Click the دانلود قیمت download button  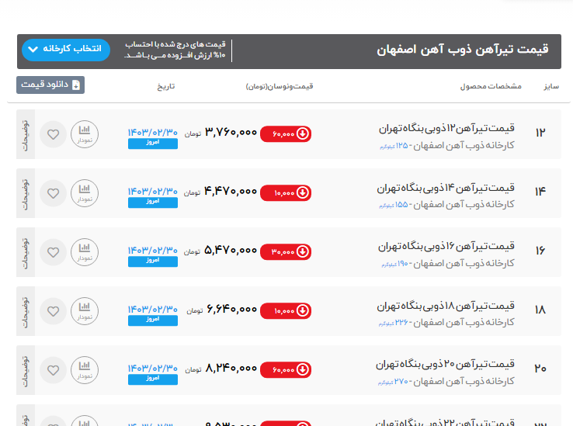50,85
